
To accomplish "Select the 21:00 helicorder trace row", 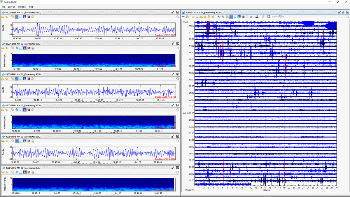I will 265,93.
